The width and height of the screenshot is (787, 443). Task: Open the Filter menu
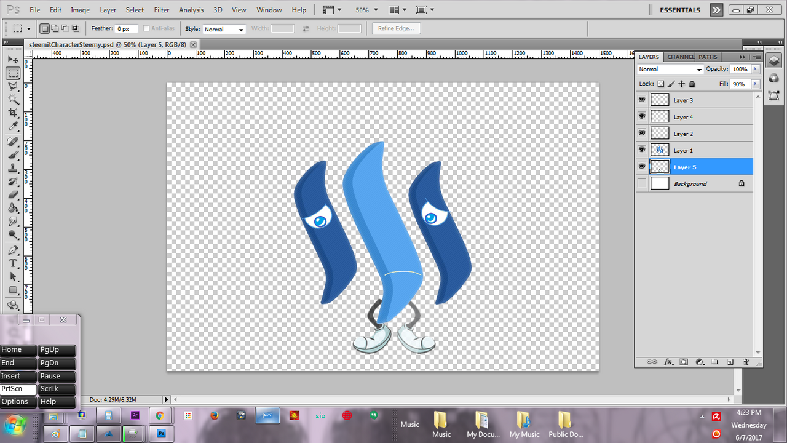[162, 10]
